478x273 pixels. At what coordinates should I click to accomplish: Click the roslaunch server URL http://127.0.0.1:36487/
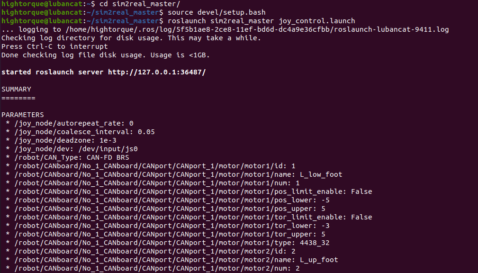click(157, 73)
